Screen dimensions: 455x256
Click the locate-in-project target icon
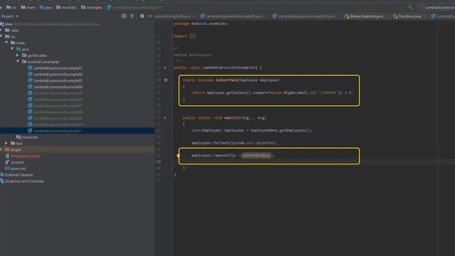124,16
